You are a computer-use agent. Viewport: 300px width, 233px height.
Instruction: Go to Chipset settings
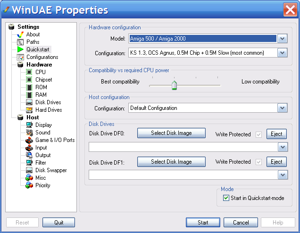[43, 80]
